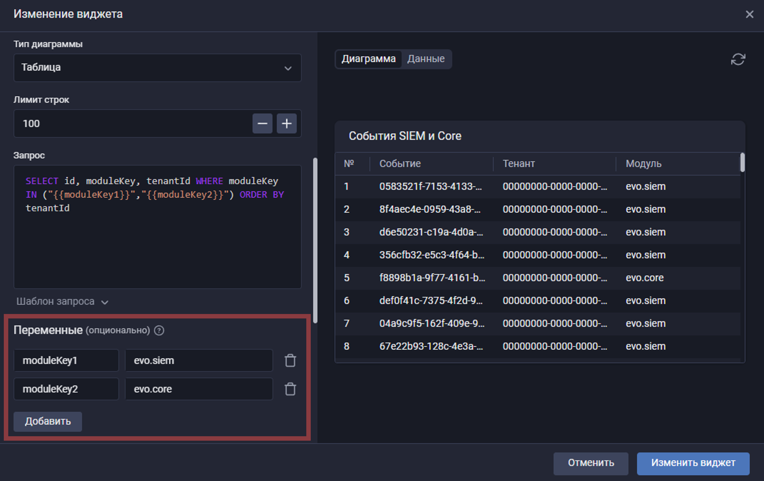Click the Добавить variable button

(48, 421)
